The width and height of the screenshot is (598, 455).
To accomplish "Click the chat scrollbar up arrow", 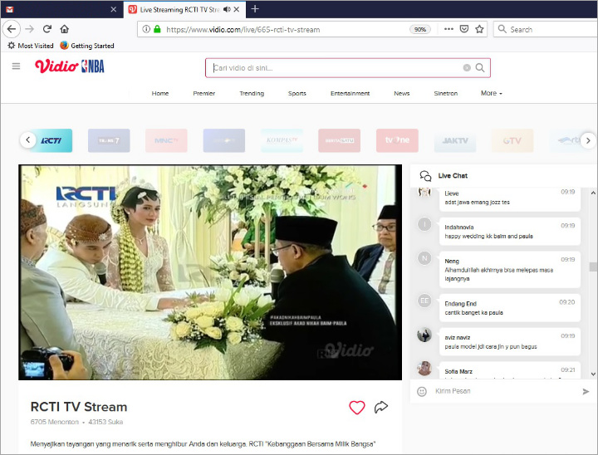I will (593, 193).
